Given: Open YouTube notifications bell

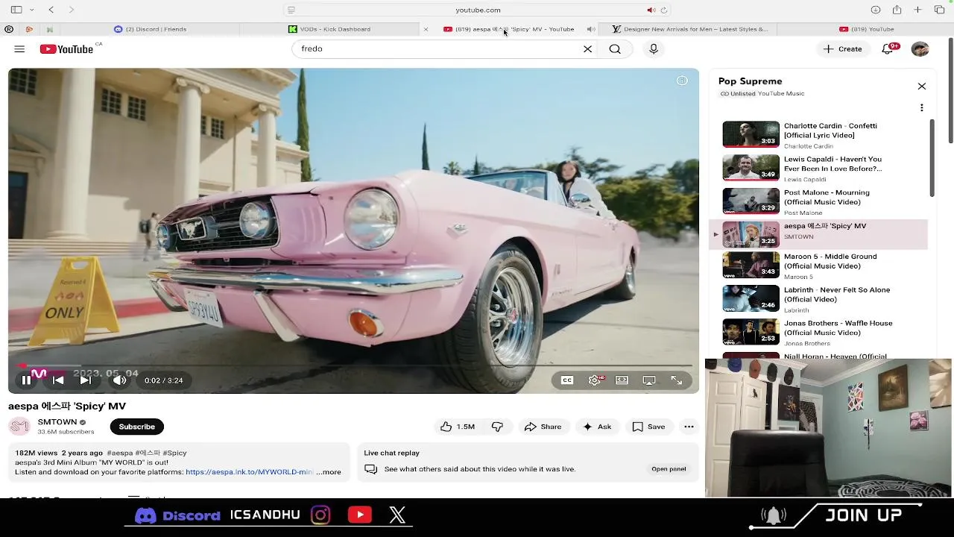Looking at the screenshot, I should point(888,49).
